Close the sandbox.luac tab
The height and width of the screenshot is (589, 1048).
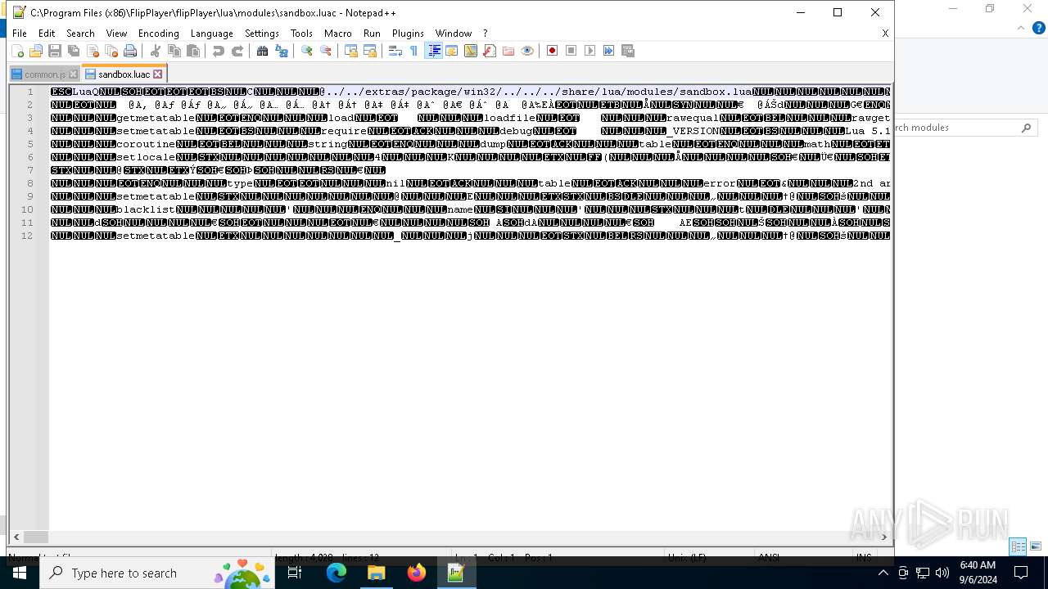pyautogui.click(x=158, y=74)
